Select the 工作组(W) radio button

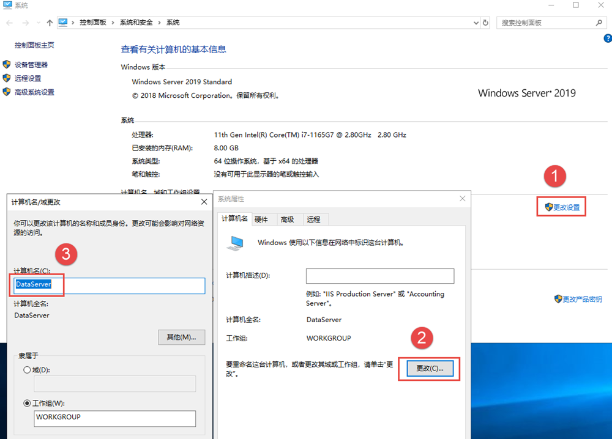26,403
